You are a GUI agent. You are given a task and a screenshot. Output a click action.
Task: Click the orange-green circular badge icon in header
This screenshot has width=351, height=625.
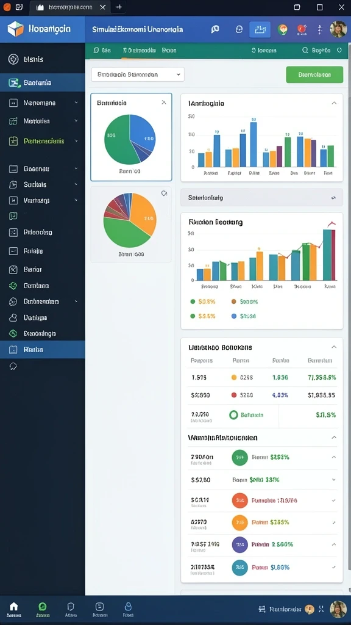(x=283, y=29)
